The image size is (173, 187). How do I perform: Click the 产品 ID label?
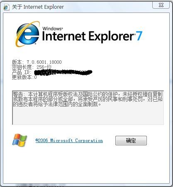click(x=22, y=72)
